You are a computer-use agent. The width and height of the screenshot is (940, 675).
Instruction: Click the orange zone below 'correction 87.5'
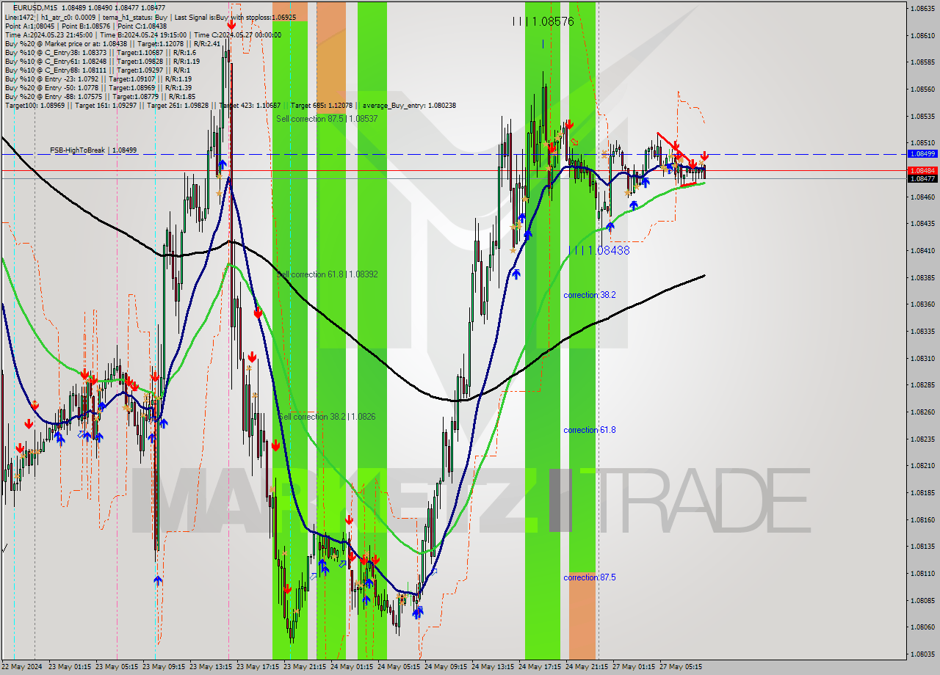(582, 616)
